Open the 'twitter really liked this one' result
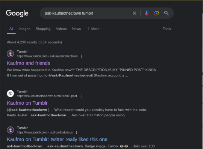This screenshot has width=203, height=149. point(57,140)
